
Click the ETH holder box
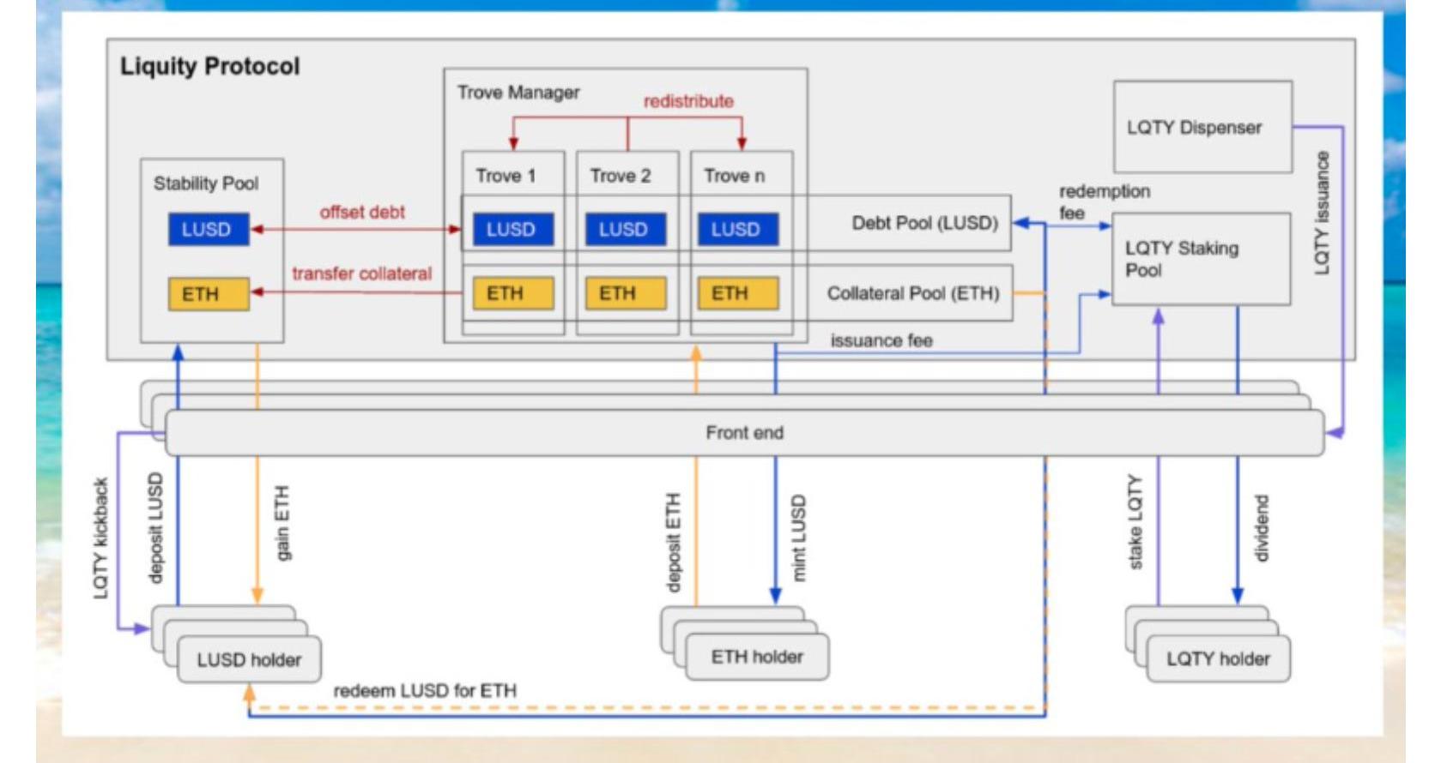pyautogui.click(x=757, y=657)
